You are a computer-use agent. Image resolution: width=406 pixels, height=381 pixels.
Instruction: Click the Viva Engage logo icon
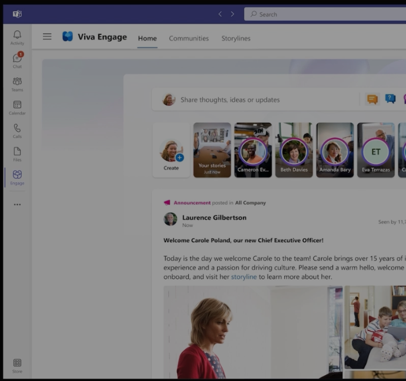coord(68,36)
